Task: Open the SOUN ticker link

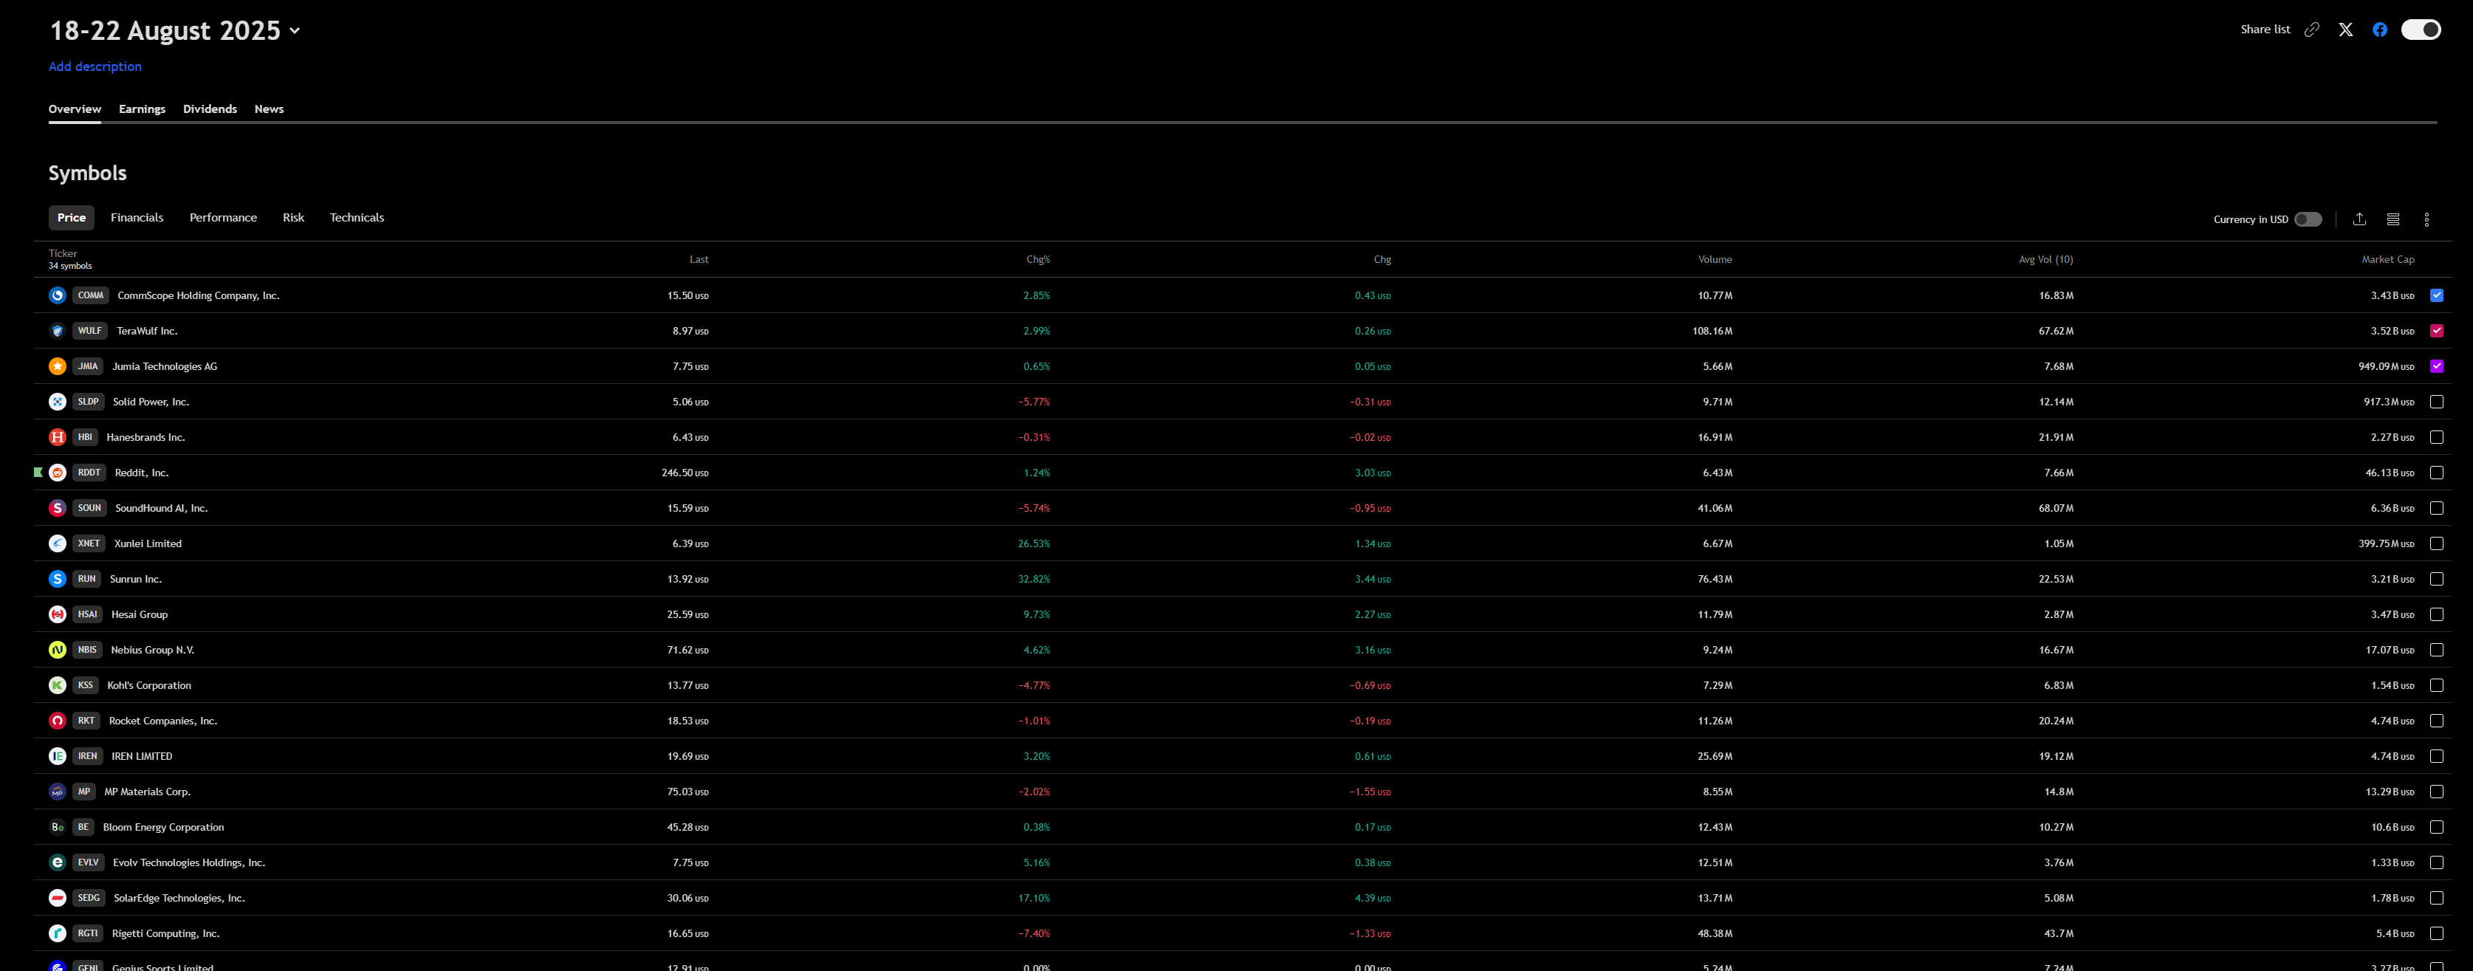Action: 89,508
